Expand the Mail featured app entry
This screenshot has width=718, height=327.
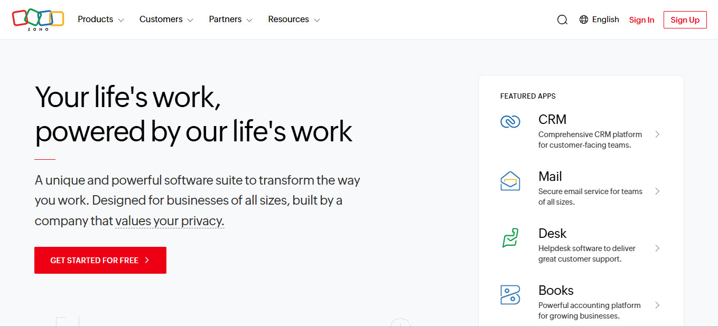[657, 191]
